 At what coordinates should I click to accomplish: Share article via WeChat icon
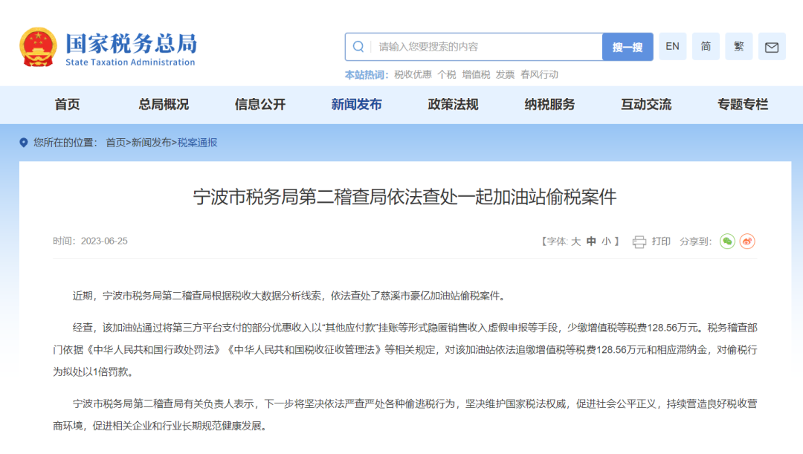pyautogui.click(x=727, y=241)
